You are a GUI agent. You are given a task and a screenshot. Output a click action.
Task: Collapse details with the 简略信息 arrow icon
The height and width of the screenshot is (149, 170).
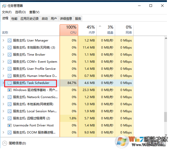click(5, 143)
